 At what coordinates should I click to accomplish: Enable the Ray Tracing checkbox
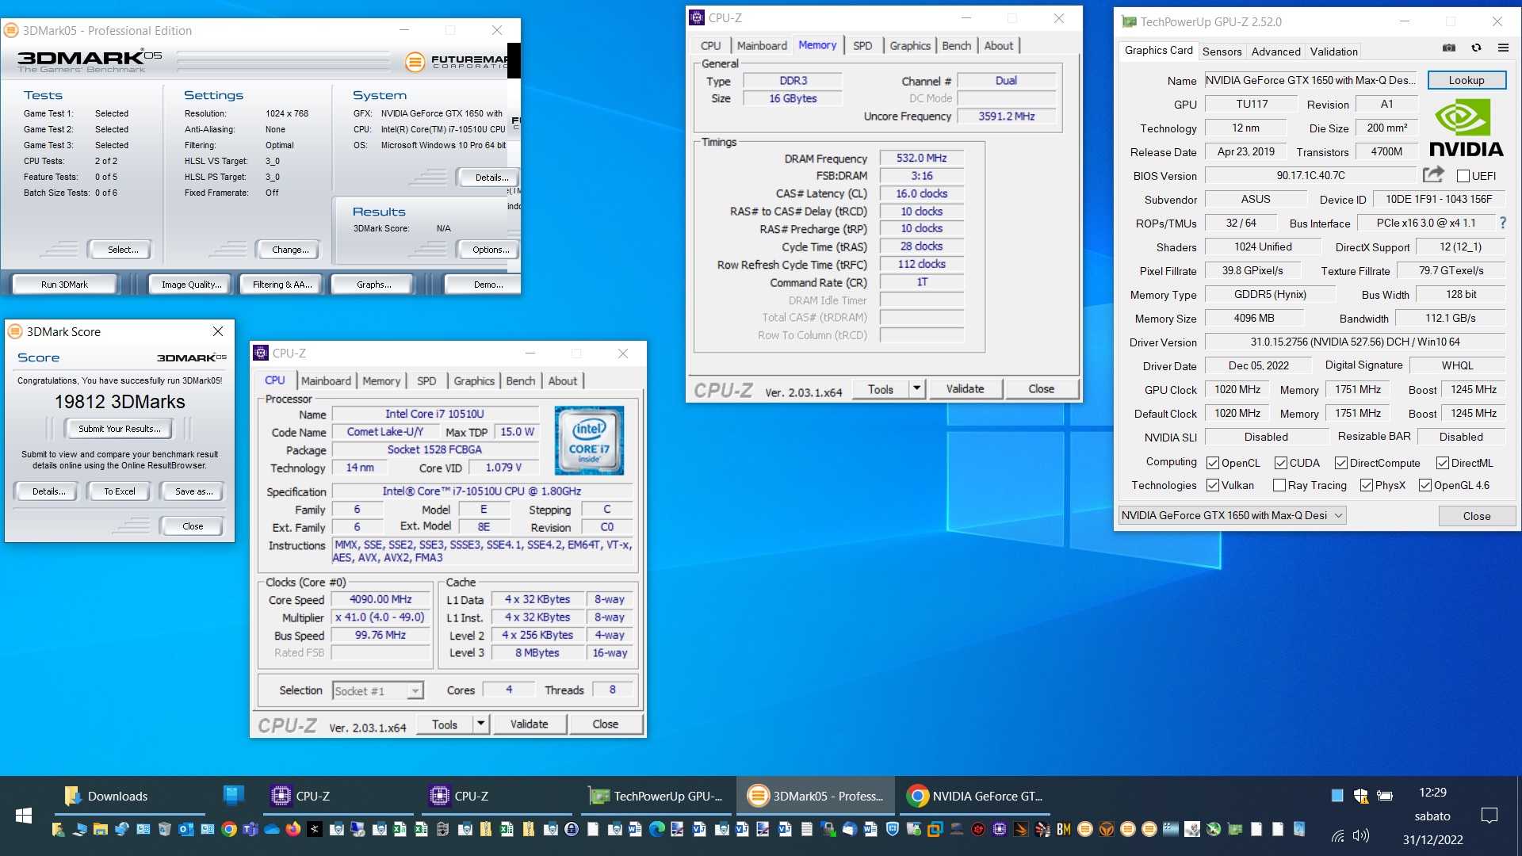[x=1279, y=485]
